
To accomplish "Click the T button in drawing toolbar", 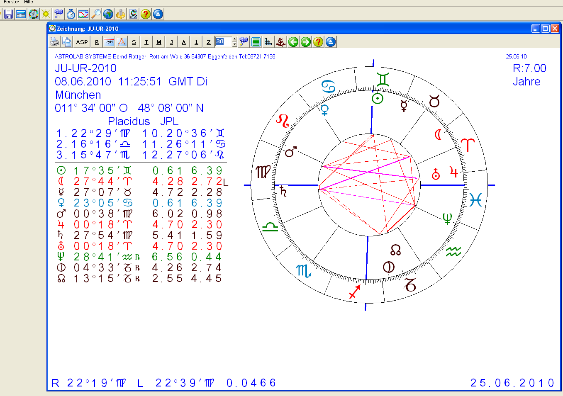I will tap(146, 42).
